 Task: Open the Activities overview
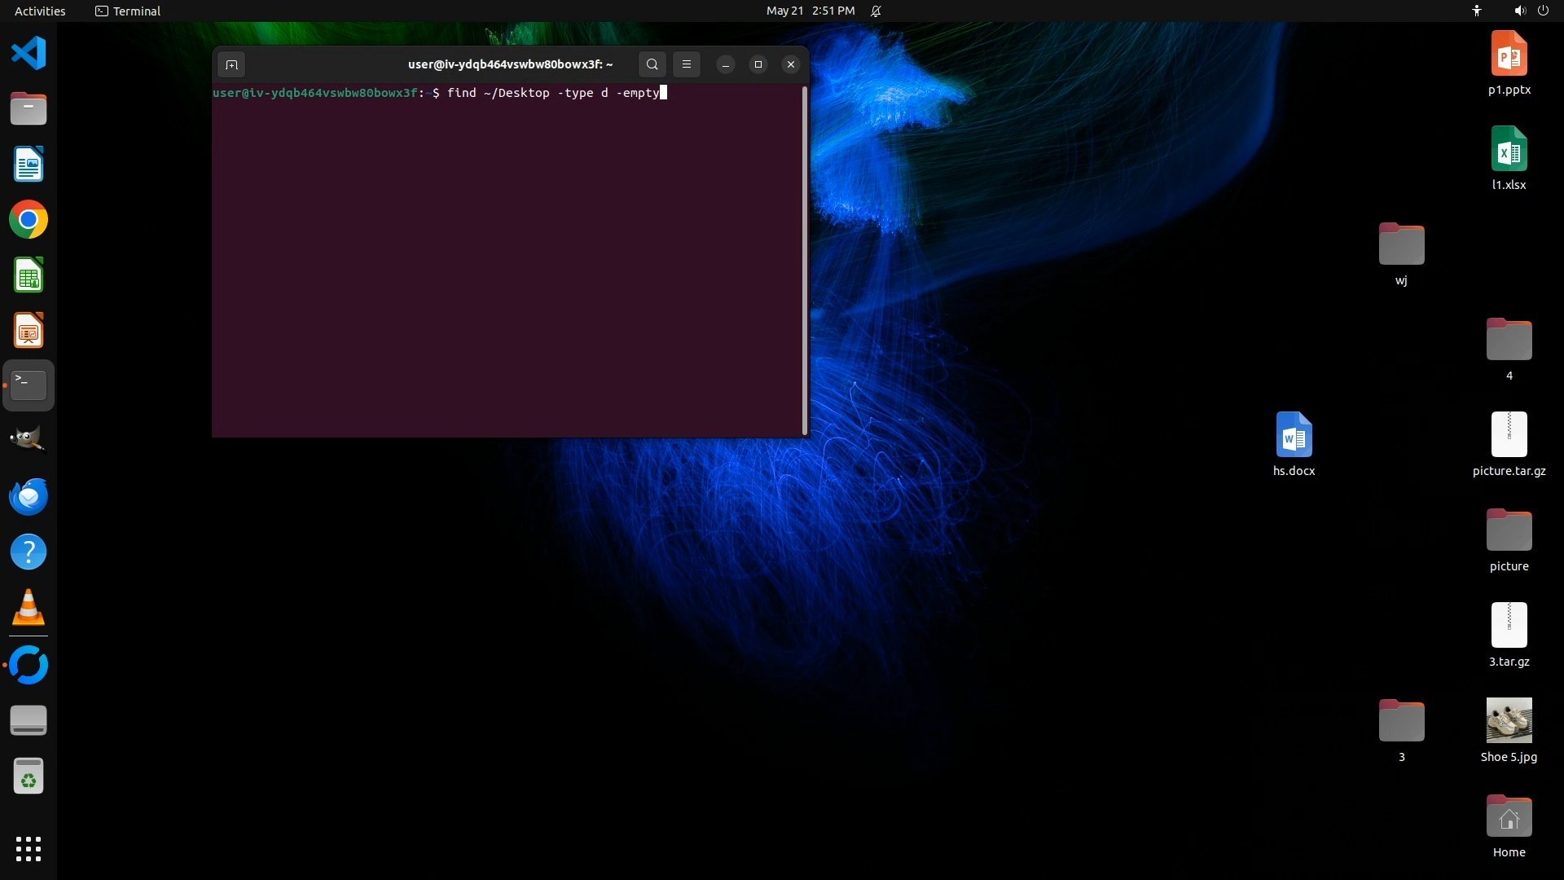tap(40, 11)
